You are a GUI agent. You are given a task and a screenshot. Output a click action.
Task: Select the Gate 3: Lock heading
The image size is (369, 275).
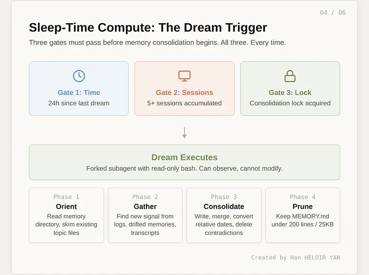coord(290,93)
